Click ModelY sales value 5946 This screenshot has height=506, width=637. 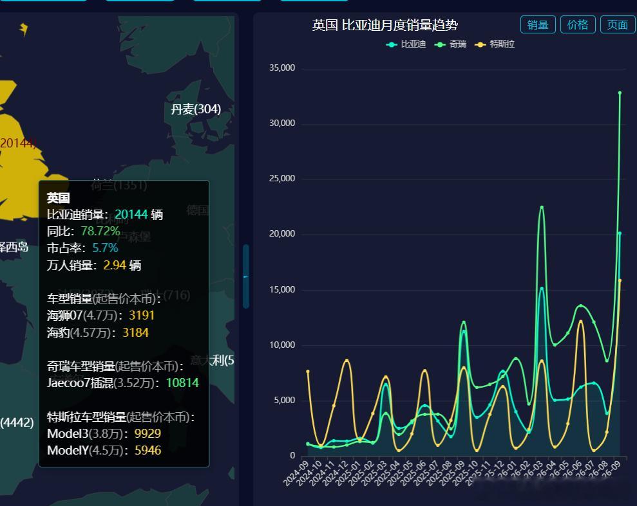(148, 451)
